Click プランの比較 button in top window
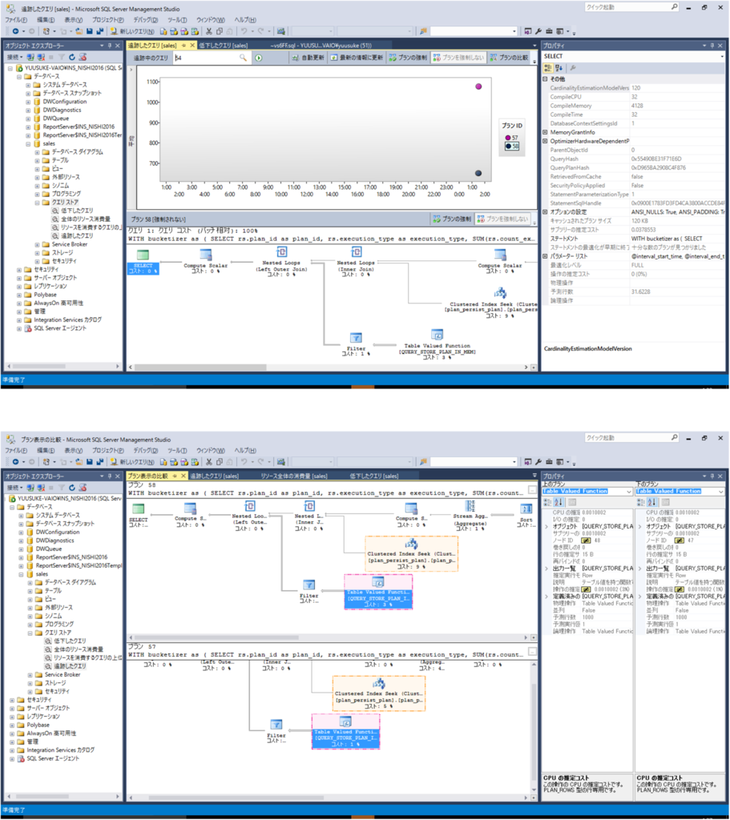The image size is (730, 820). [x=509, y=58]
